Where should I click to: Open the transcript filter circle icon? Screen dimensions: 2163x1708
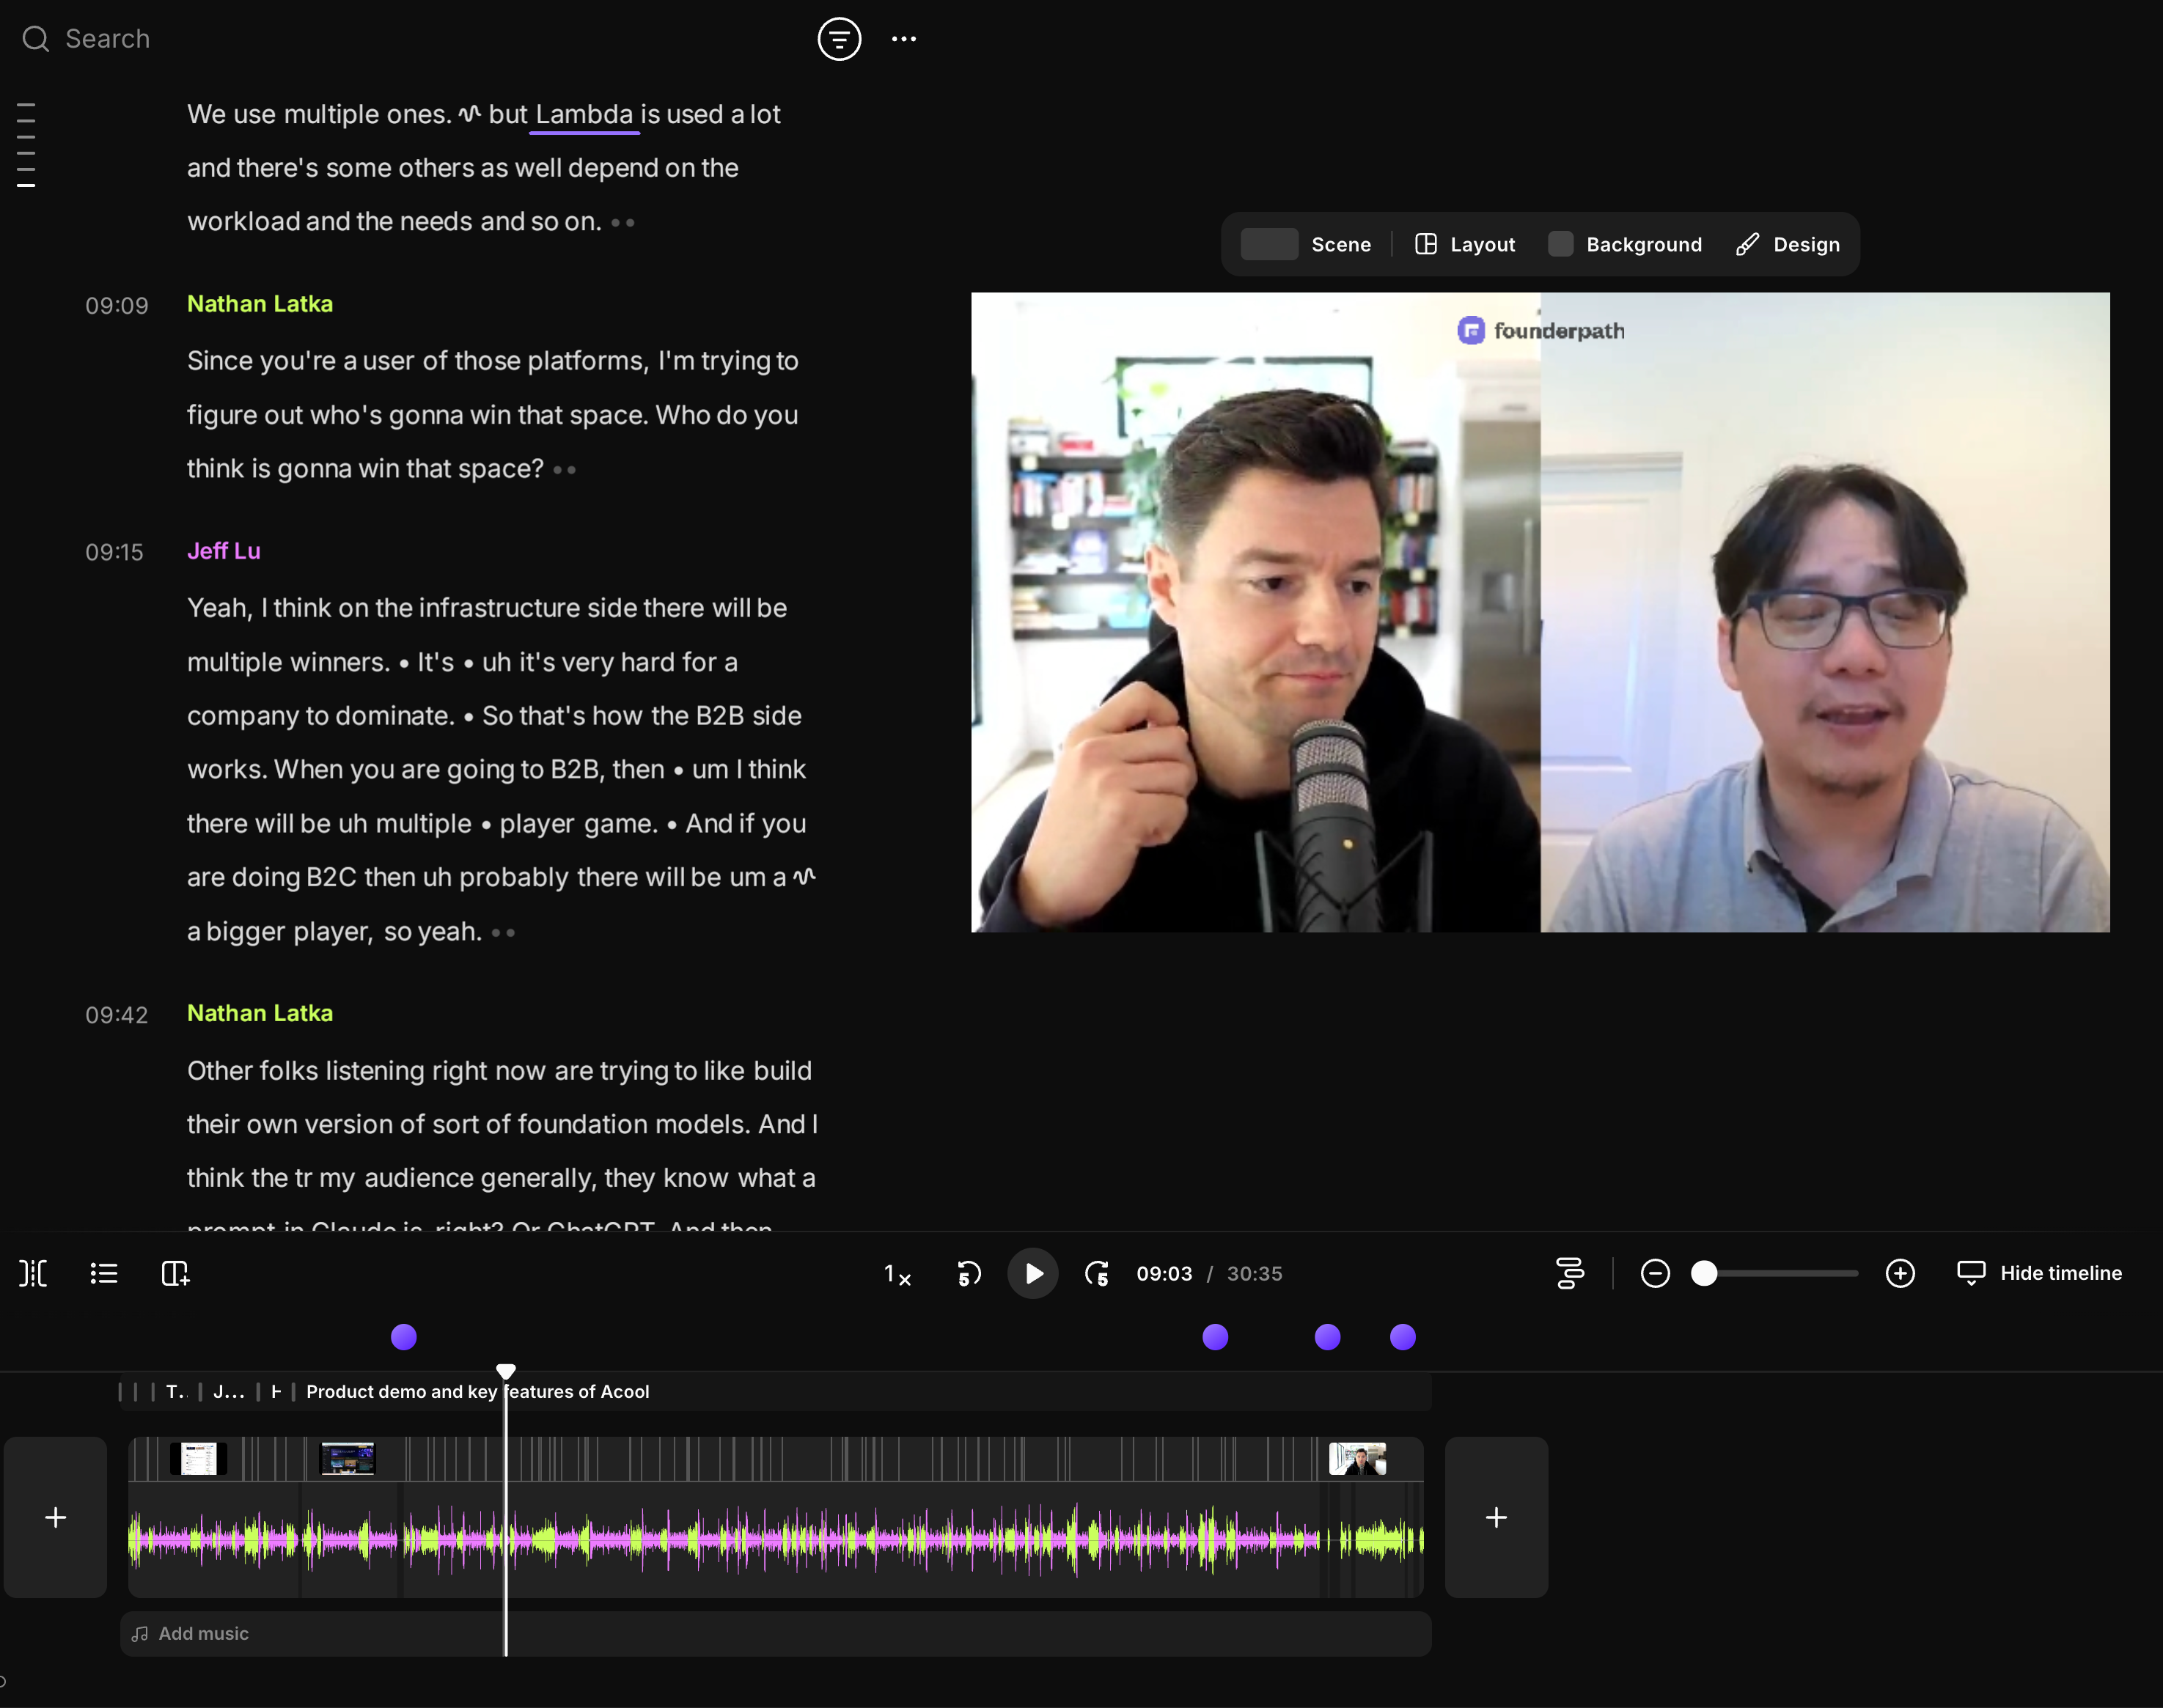click(x=839, y=39)
